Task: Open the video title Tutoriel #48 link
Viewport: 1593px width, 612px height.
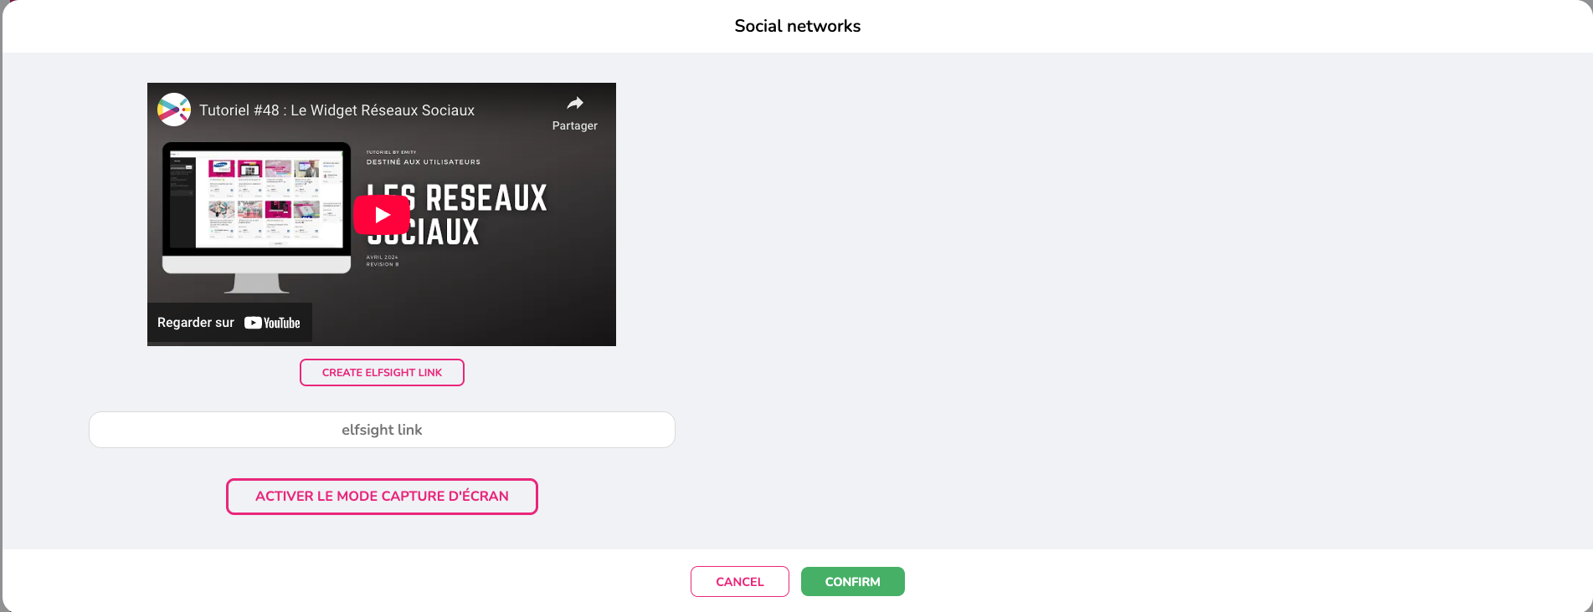Action: point(337,110)
